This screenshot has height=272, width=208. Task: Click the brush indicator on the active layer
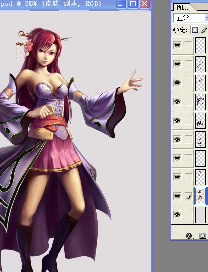[x=188, y=196]
